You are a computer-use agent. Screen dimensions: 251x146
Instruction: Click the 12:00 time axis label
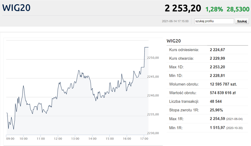58,139
